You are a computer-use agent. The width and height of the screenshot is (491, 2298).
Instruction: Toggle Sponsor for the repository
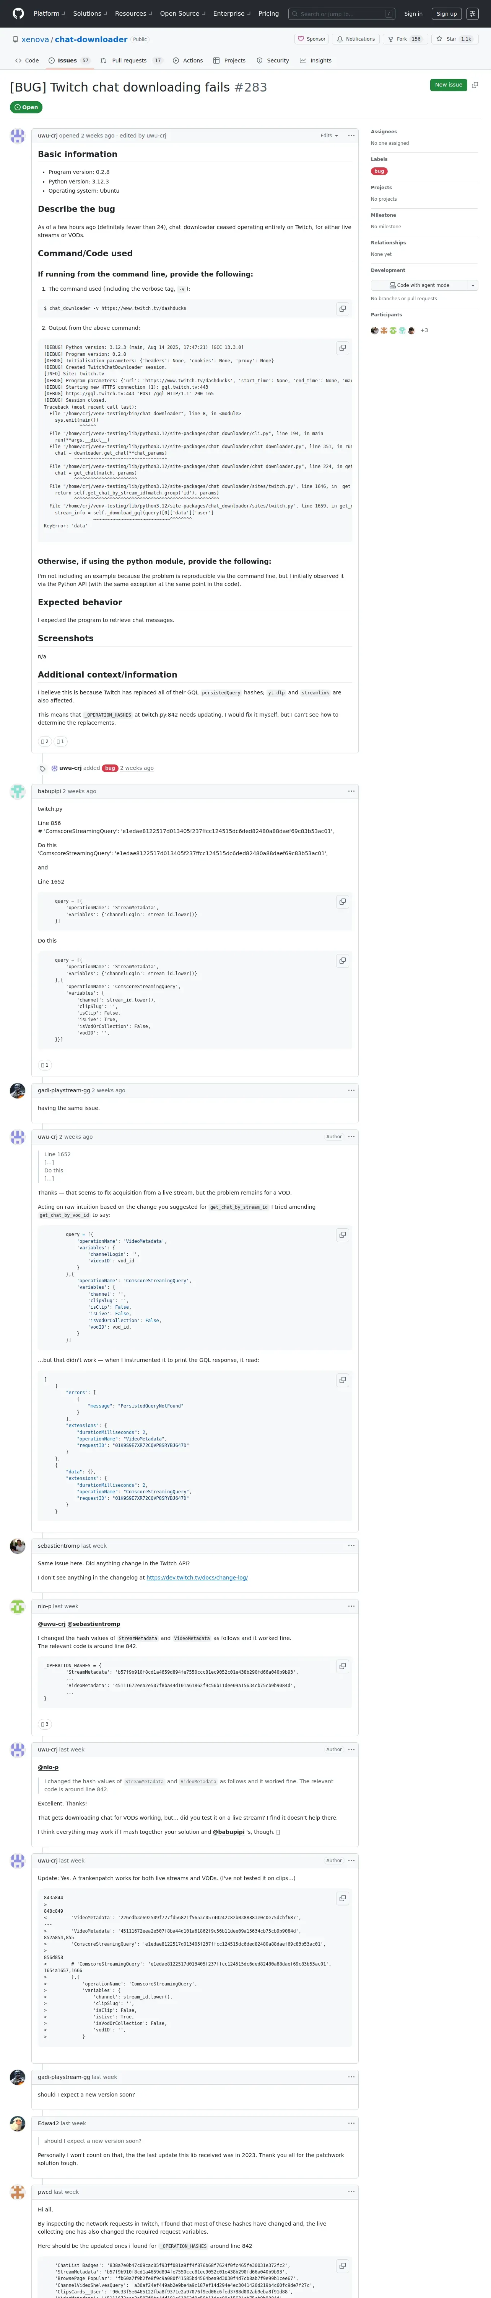312,39
